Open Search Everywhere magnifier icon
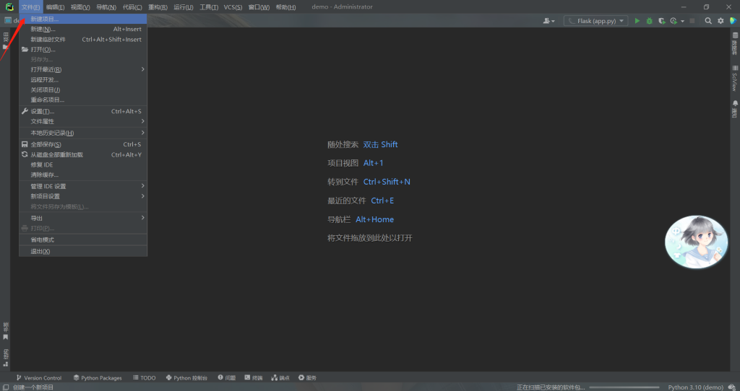The width and height of the screenshot is (740, 391). click(708, 21)
